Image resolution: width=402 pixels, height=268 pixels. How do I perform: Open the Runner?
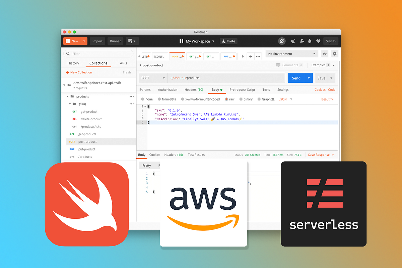(x=115, y=41)
